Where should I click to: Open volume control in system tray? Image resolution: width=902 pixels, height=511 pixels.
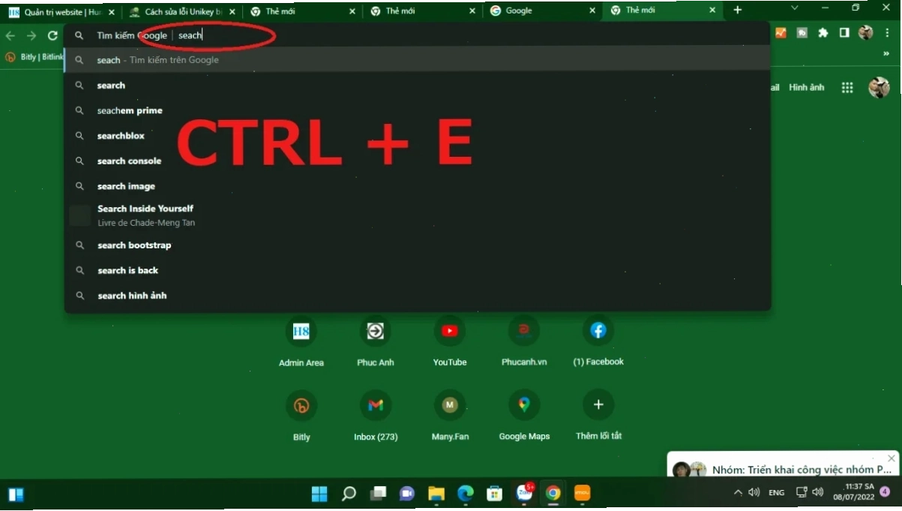818,492
